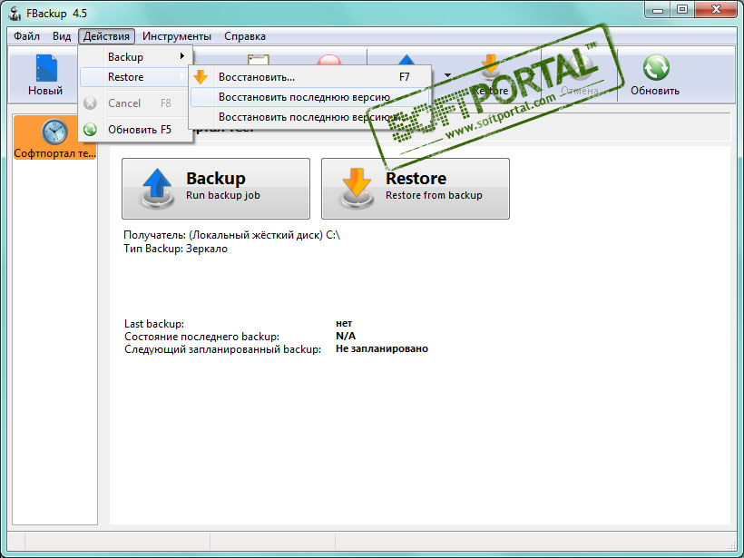
Task: Select Restore in the Действия menu
Action: pyautogui.click(x=135, y=77)
